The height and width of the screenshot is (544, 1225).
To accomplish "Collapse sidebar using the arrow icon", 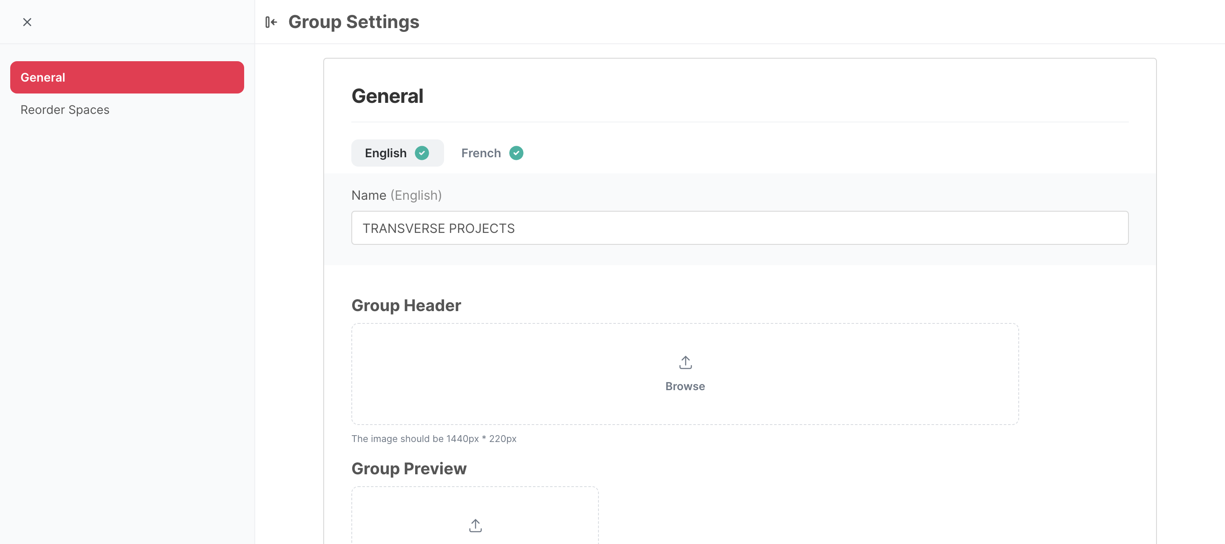I will coord(271,22).
